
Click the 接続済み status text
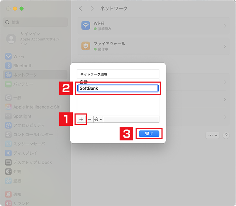(105, 29)
